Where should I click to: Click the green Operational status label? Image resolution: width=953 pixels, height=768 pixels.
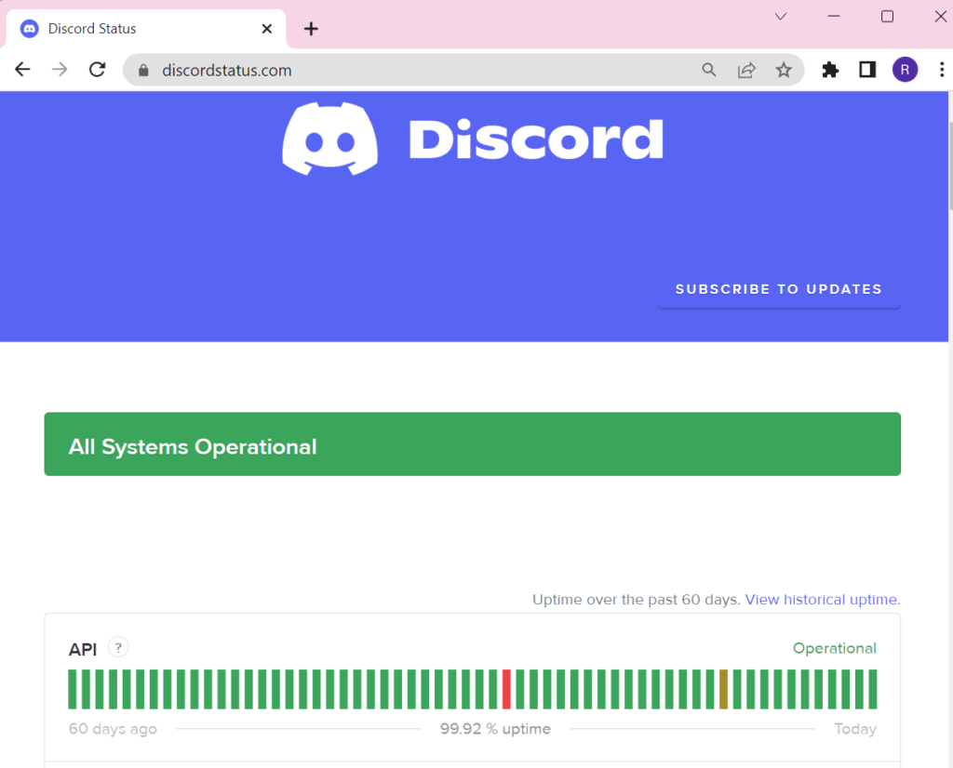[x=835, y=648]
